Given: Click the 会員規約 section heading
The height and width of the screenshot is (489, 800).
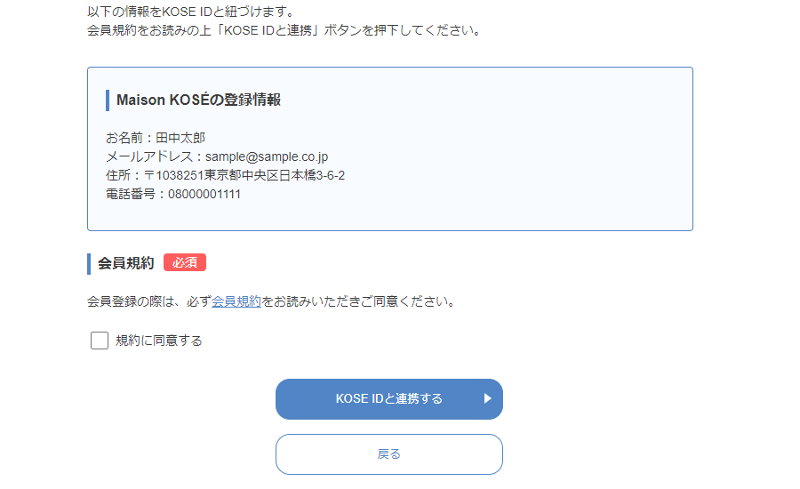Looking at the screenshot, I should click(126, 263).
